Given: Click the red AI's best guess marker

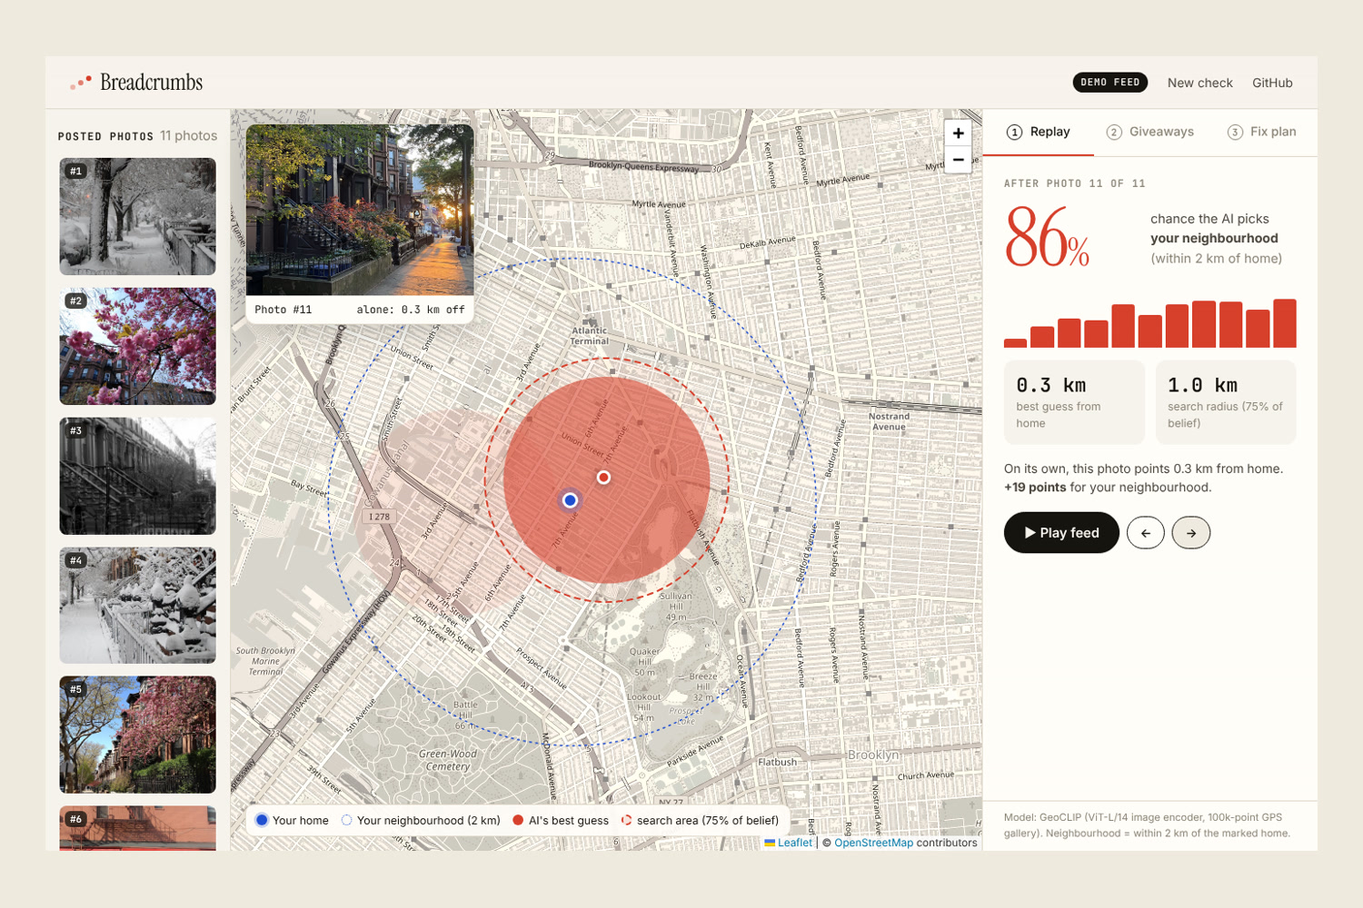Looking at the screenshot, I should [x=603, y=478].
